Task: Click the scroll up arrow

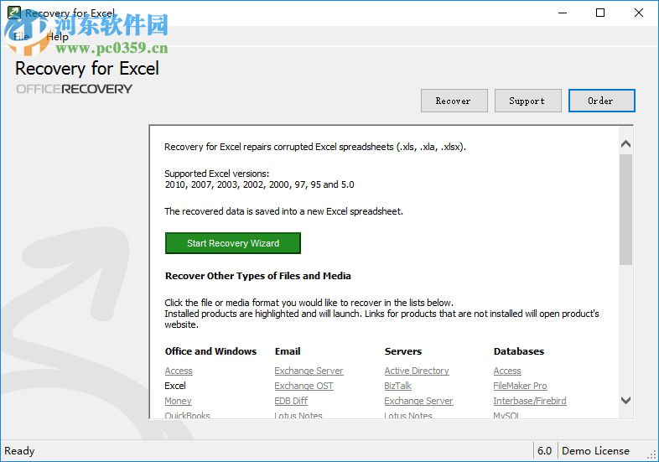Action: 625,144
